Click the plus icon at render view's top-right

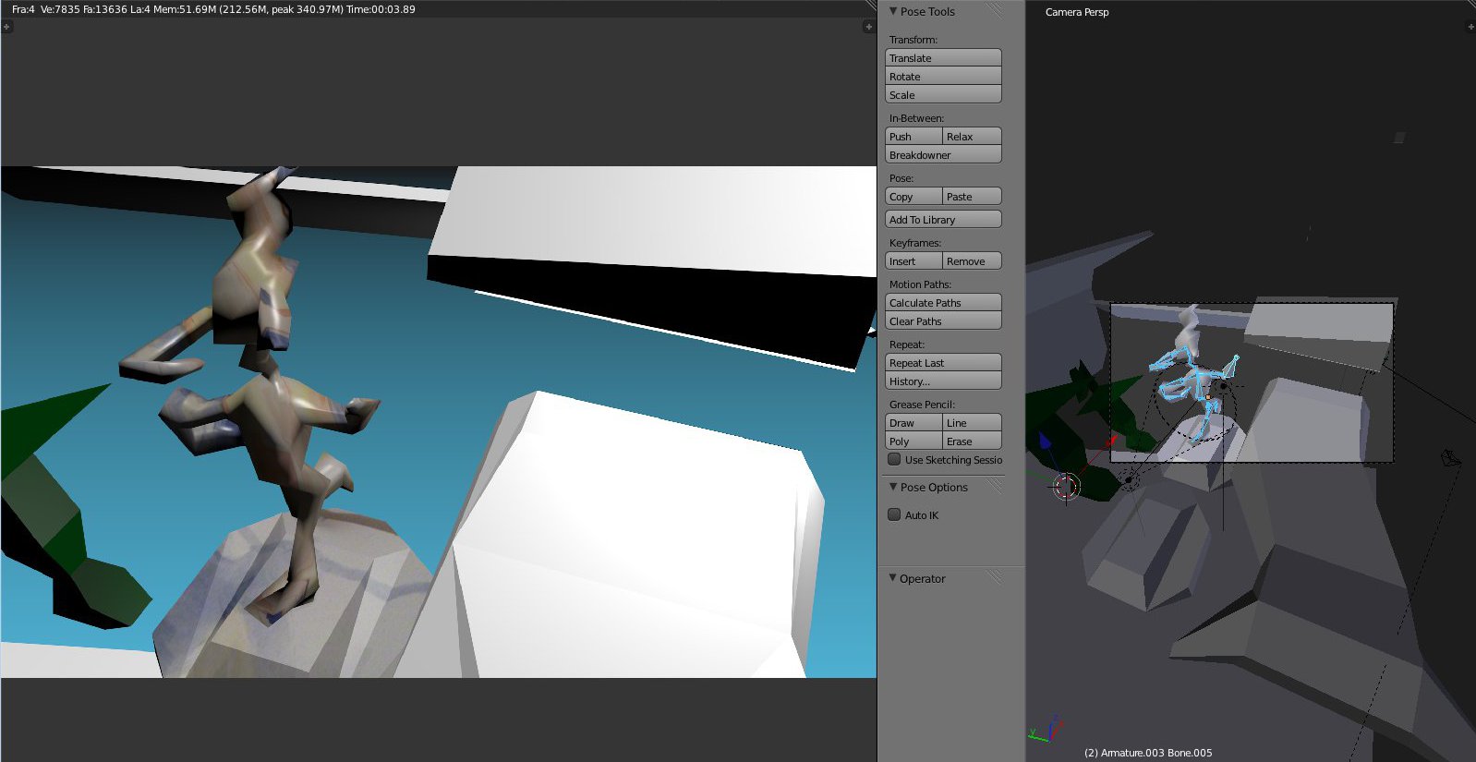pos(868,27)
